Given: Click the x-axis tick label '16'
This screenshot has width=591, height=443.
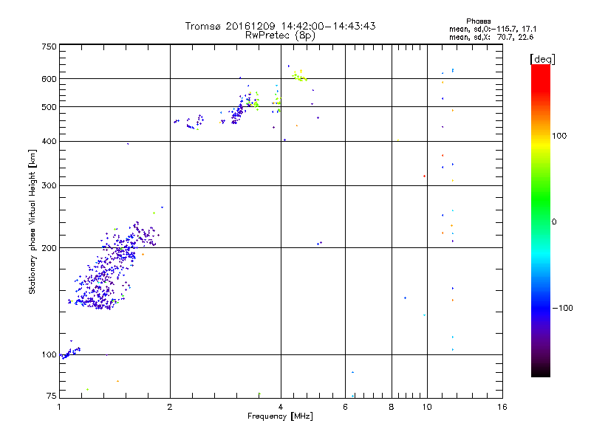Looking at the screenshot, I should [502, 407].
